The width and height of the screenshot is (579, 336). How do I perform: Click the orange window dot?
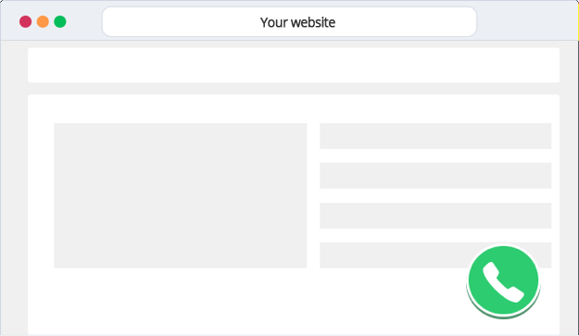coord(43,22)
